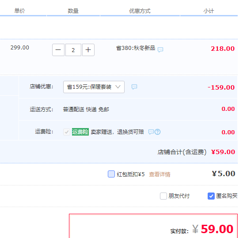Click the 数量 column header

73,11
